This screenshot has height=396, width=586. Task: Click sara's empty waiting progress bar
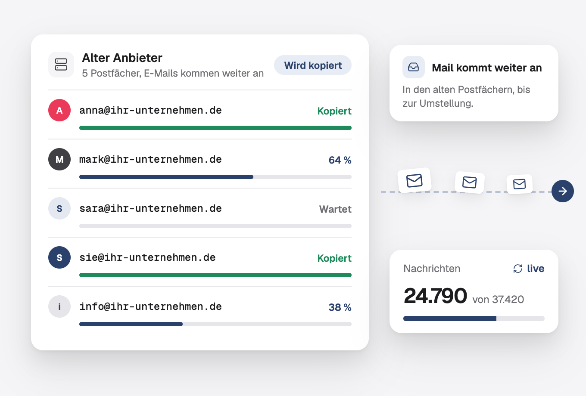tap(215, 226)
